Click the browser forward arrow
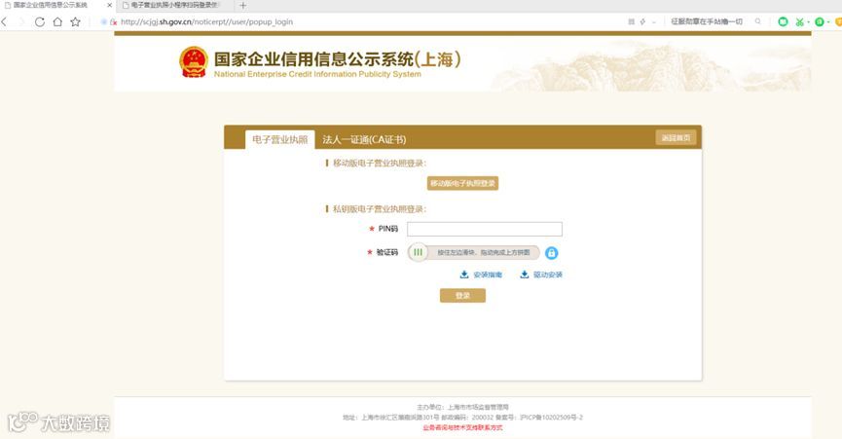842x439 pixels. point(21,22)
